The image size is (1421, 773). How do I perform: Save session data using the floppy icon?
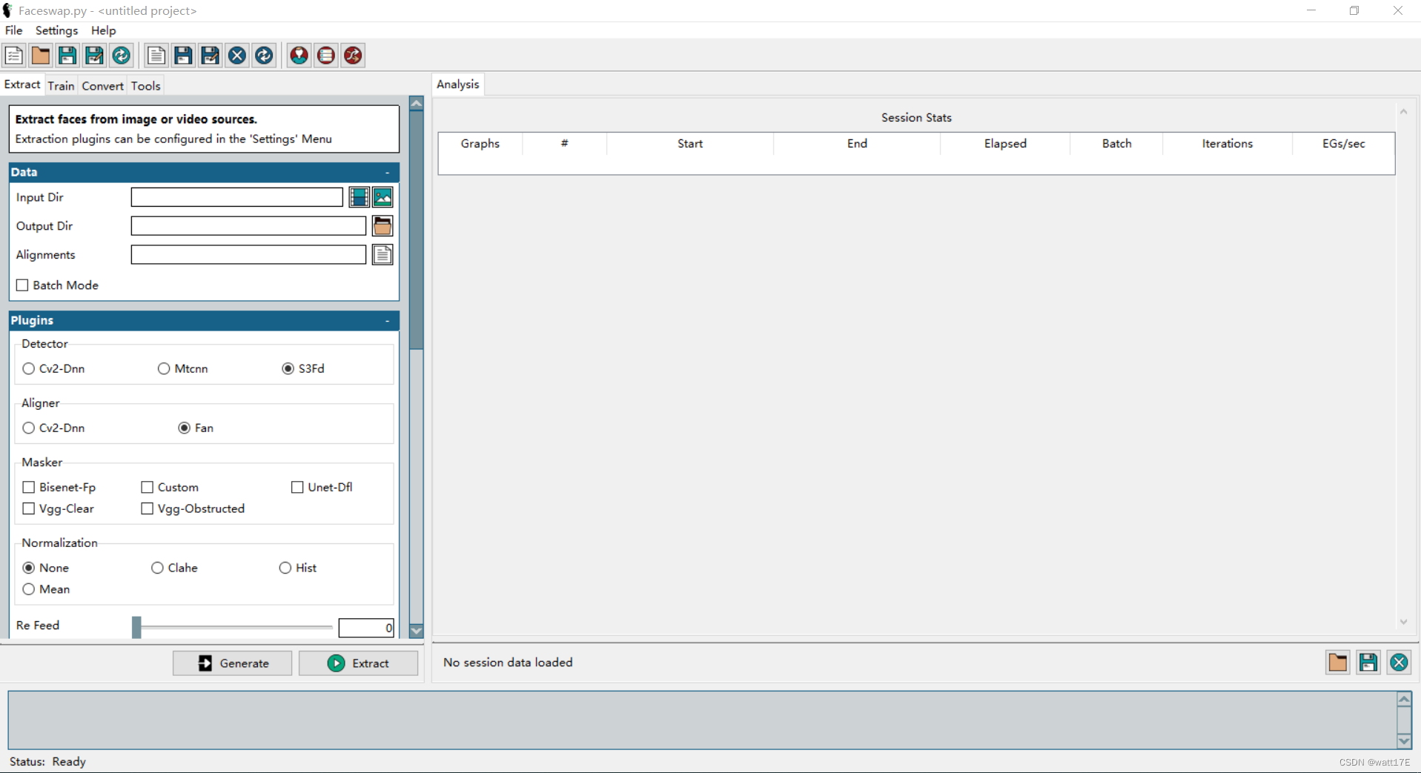click(1368, 663)
